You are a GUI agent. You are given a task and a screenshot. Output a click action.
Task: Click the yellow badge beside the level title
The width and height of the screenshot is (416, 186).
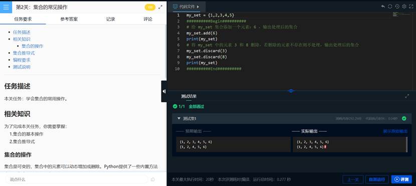(150, 7)
